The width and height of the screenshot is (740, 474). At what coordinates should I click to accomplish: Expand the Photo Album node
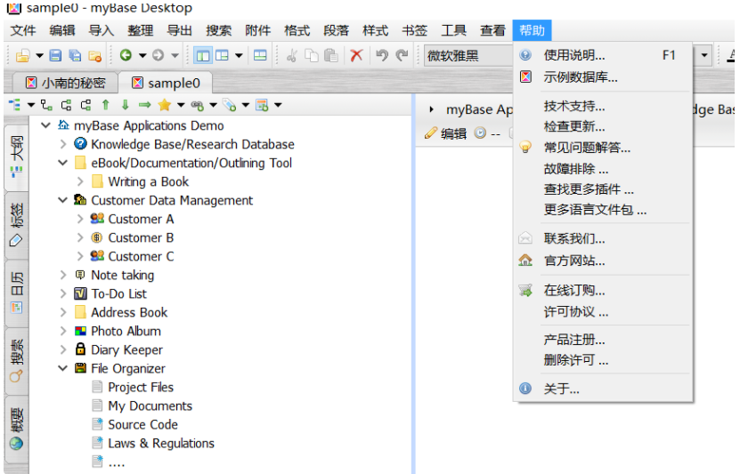[62, 331]
